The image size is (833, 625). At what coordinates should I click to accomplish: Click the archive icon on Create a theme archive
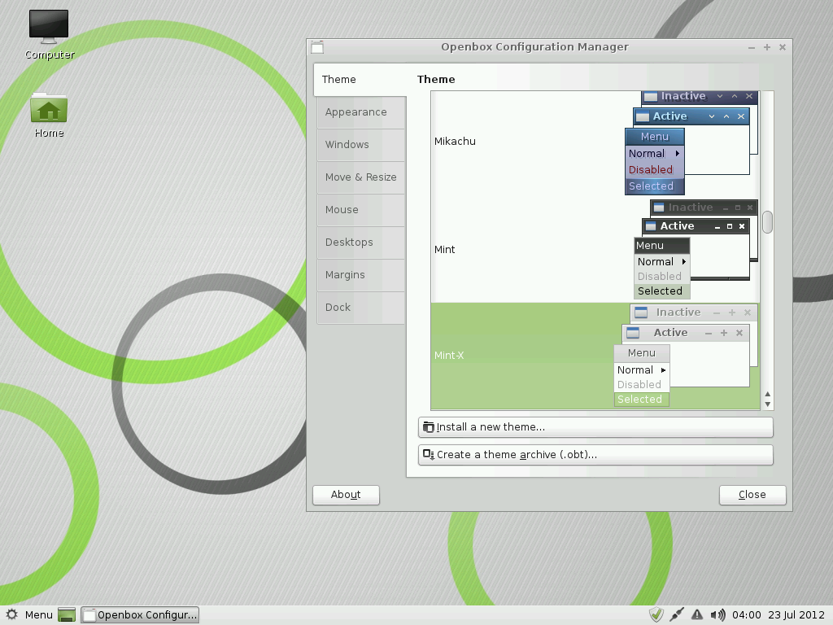428,454
